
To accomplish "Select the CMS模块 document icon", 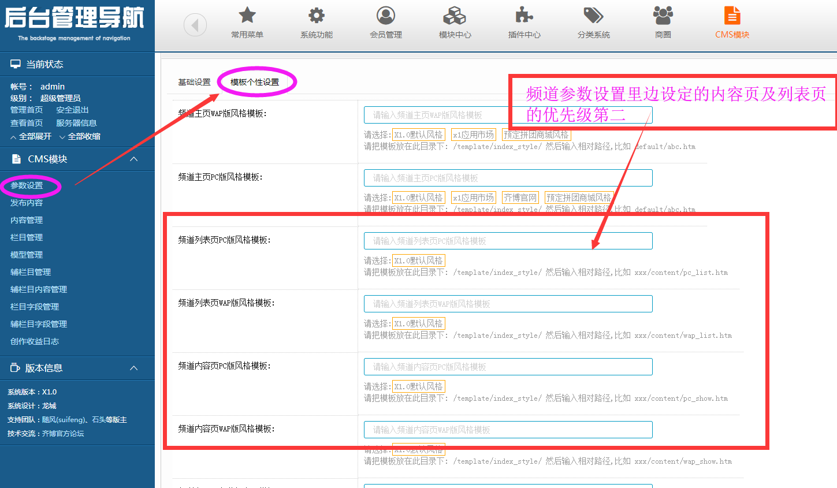I will (732, 16).
